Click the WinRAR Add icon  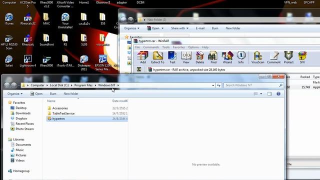coord(143,57)
